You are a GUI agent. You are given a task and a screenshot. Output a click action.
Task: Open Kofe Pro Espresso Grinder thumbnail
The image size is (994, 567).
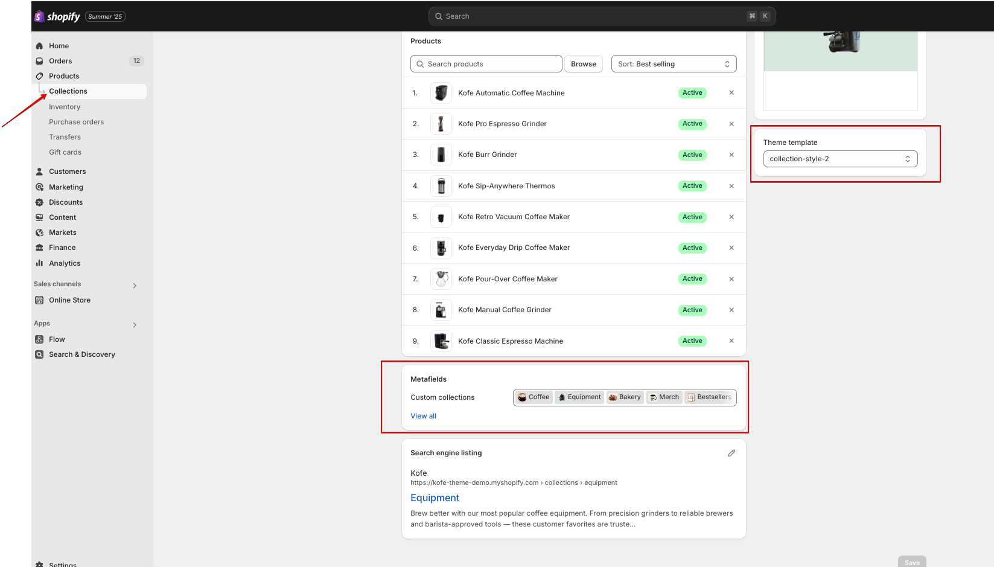[x=441, y=124]
